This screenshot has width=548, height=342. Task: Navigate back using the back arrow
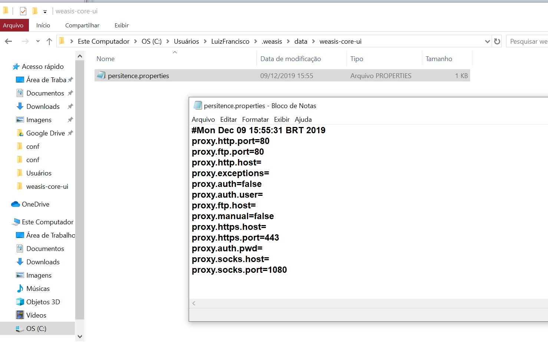click(8, 41)
